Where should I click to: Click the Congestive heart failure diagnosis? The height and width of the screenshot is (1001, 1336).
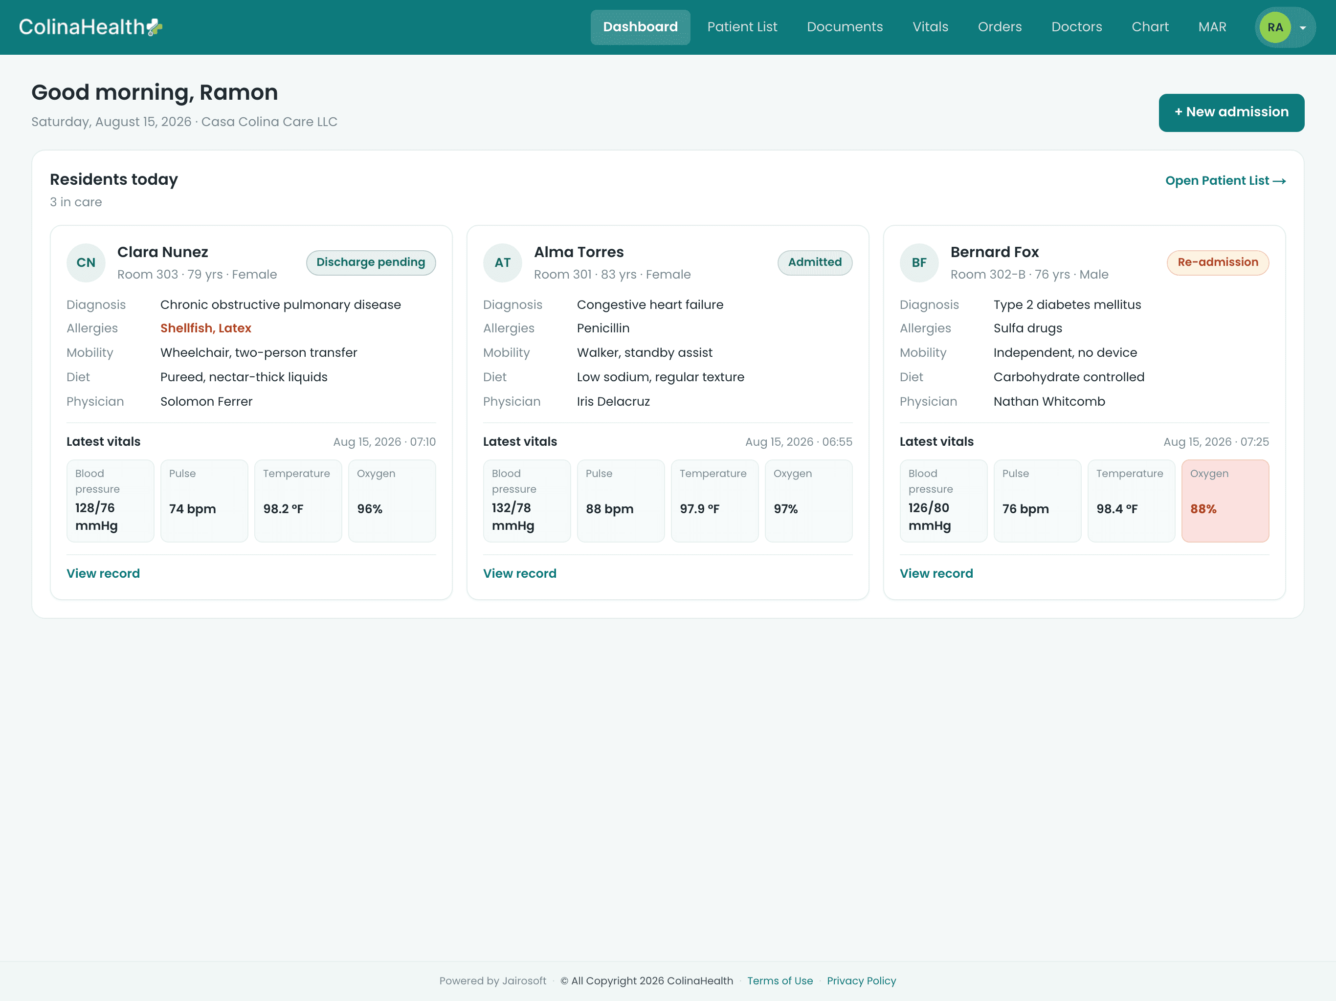tap(650, 305)
